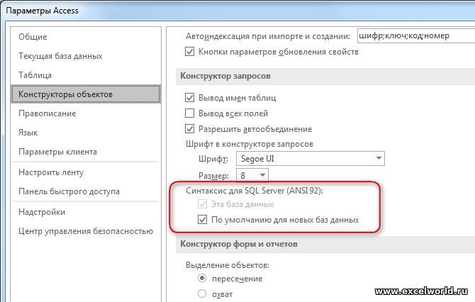Open the Таблица settings category

click(x=35, y=75)
